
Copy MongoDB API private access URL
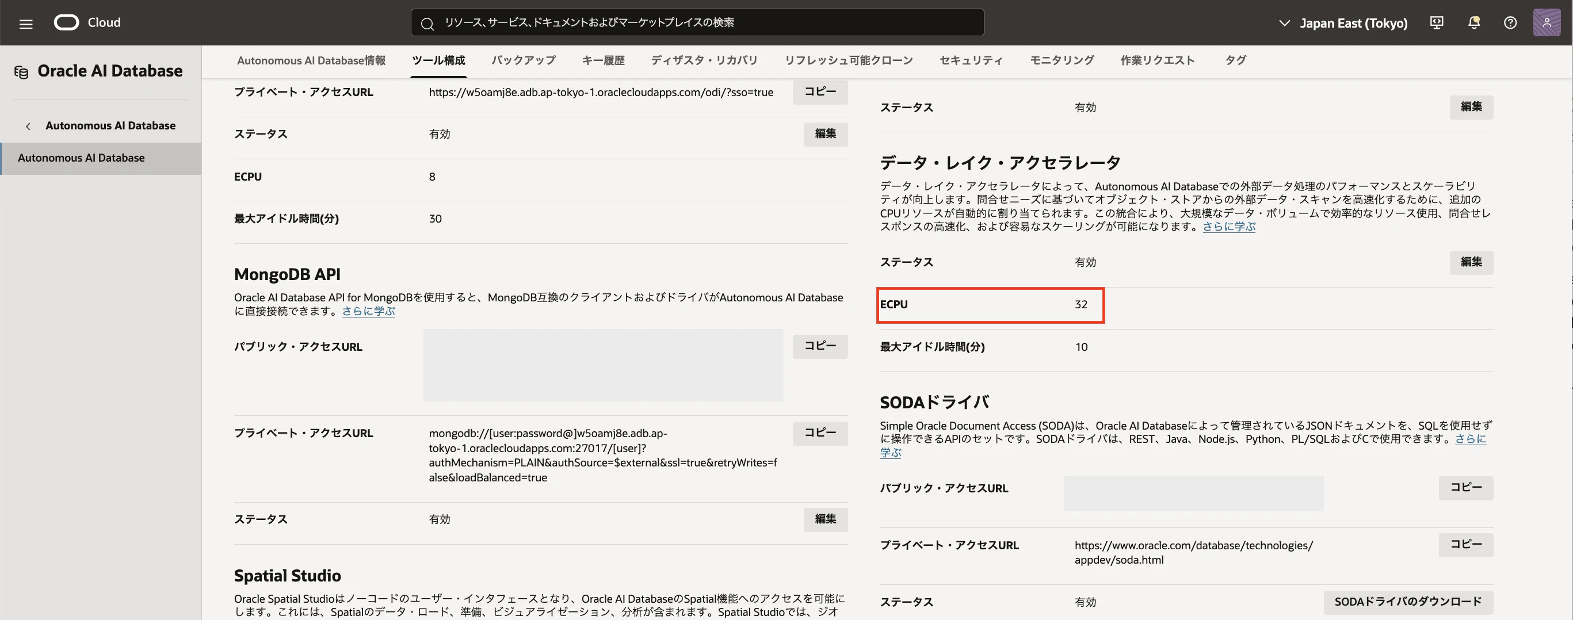tap(819, 433)
